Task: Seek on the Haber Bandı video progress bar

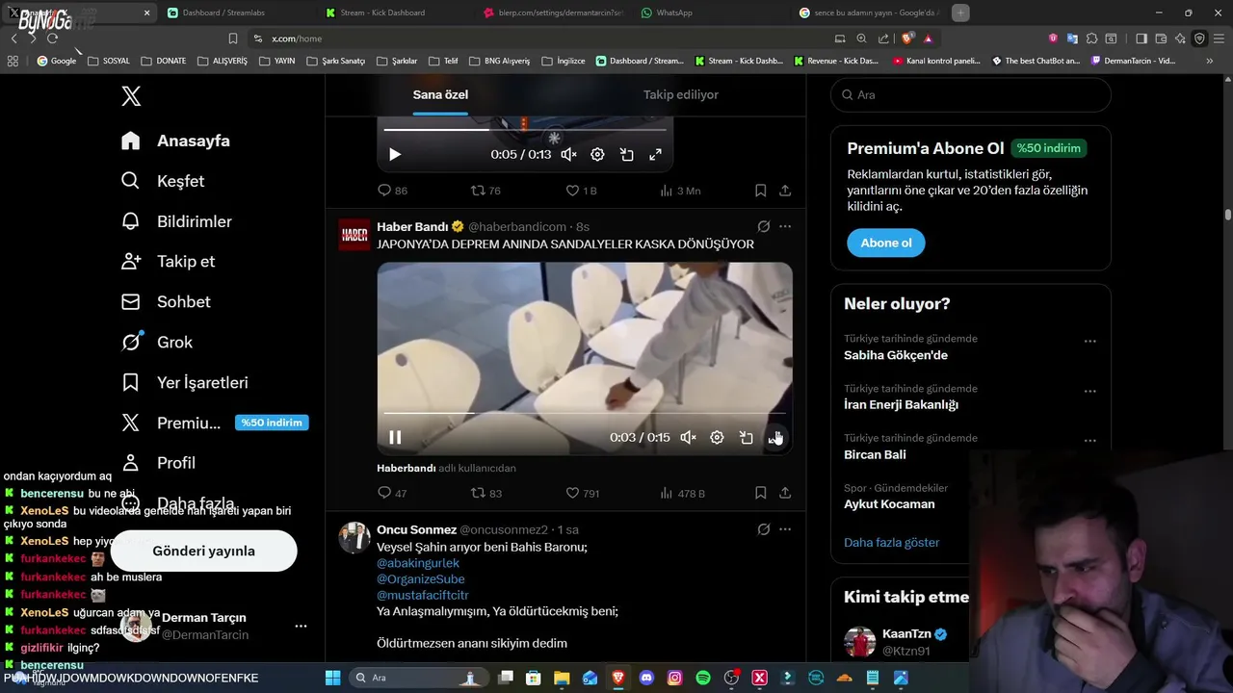Action: pos(585,414)
